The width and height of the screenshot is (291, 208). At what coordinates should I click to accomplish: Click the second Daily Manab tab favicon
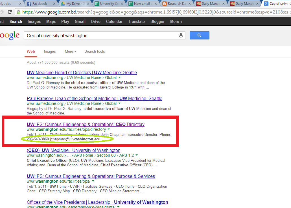(232, 3)
